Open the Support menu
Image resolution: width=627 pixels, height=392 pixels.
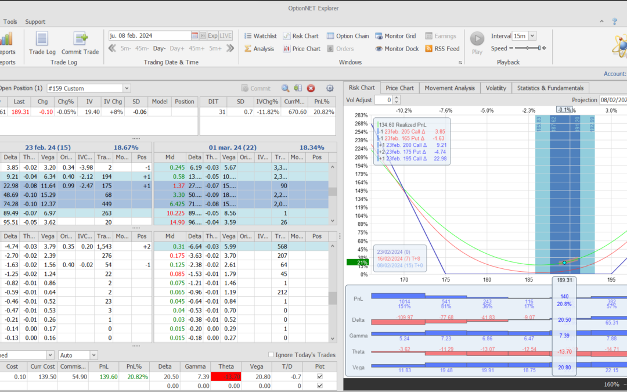(35, 21)
